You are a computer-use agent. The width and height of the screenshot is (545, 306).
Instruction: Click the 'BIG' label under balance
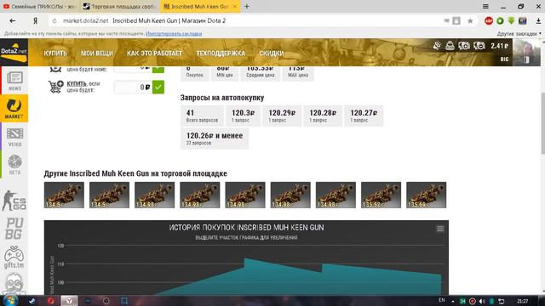click(x=504, y=59)
